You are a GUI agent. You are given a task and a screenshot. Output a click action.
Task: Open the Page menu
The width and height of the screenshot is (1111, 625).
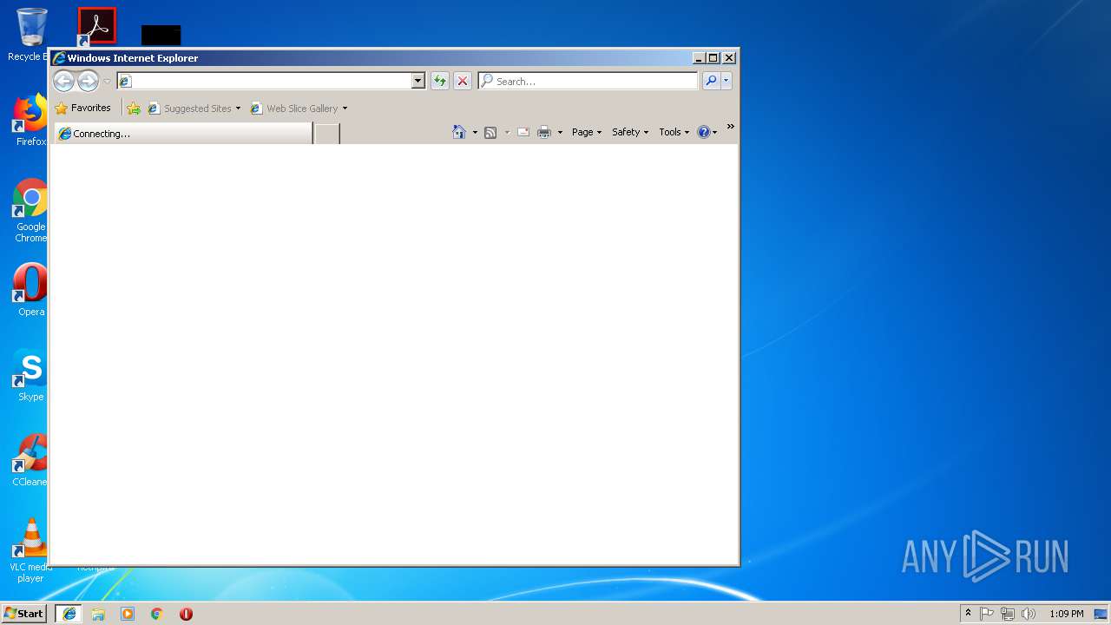pos(587,132)
